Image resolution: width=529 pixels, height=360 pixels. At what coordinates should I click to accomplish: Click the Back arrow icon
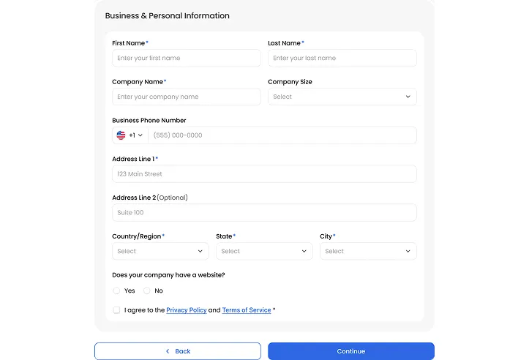pos(168,351)
